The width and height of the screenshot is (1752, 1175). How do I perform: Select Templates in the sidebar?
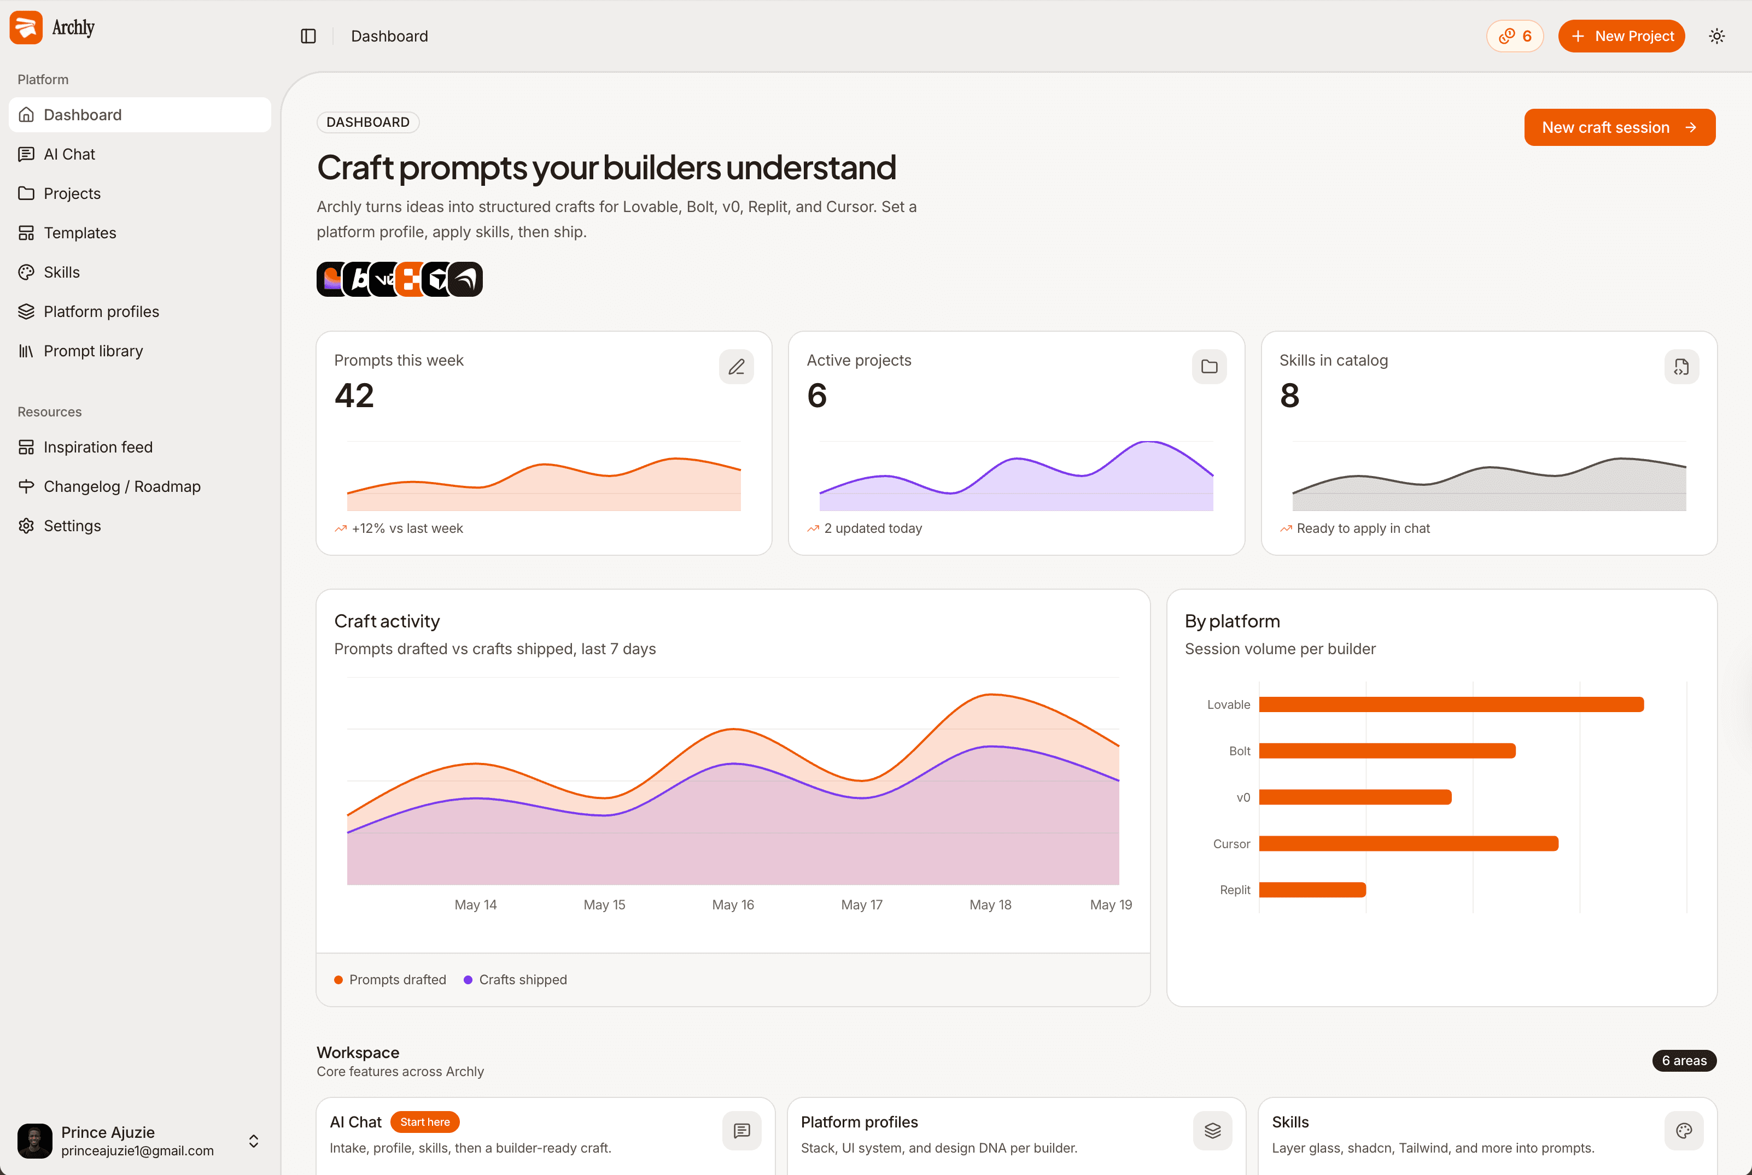pyautogui.click(x=140, y=233)
